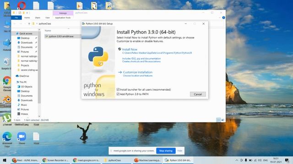Open the File tab in File Explorer
Image resolution: width=293 pixels, height=164 pixels.
(x=16, y=18)
